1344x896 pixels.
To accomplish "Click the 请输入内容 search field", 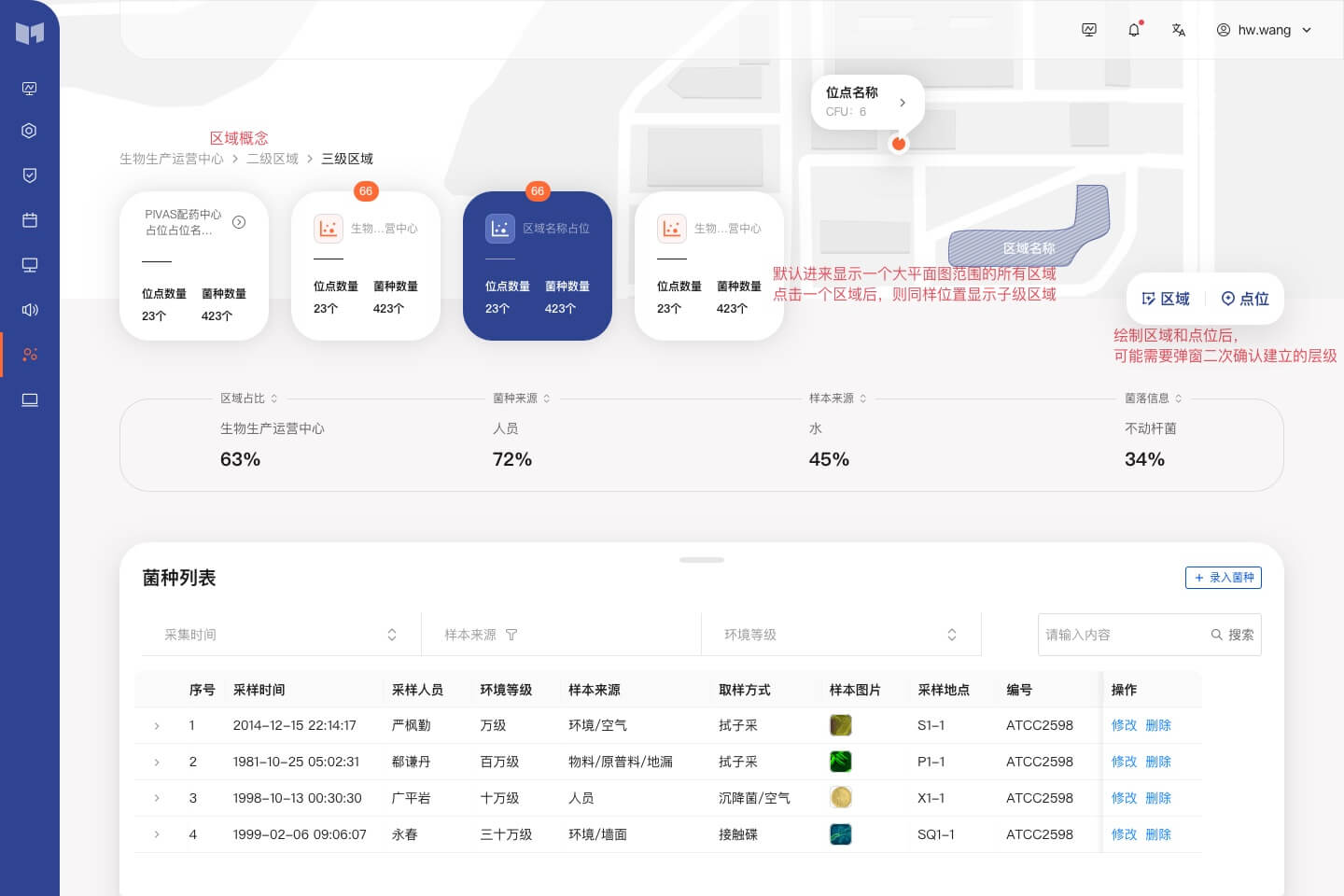I will pos(1120,635).
